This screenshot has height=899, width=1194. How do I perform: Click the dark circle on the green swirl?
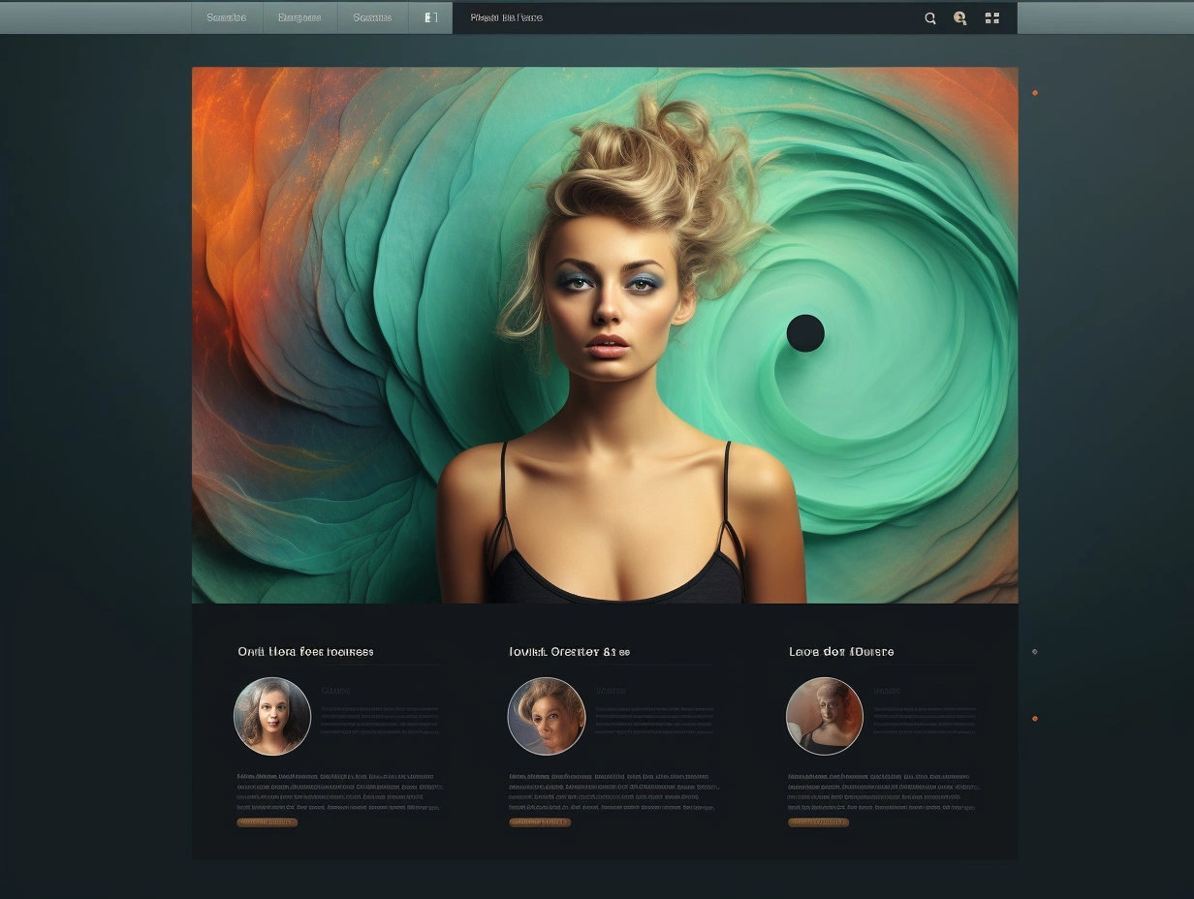(x=804, y=333)
